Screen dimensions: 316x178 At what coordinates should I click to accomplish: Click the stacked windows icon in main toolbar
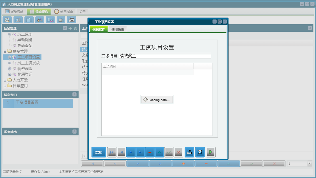pos(72,20)
